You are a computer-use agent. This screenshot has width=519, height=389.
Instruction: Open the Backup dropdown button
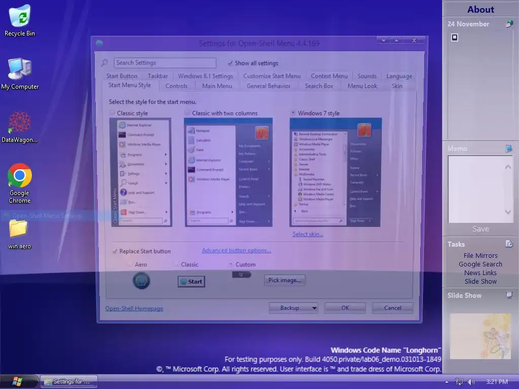coord(294,308)
